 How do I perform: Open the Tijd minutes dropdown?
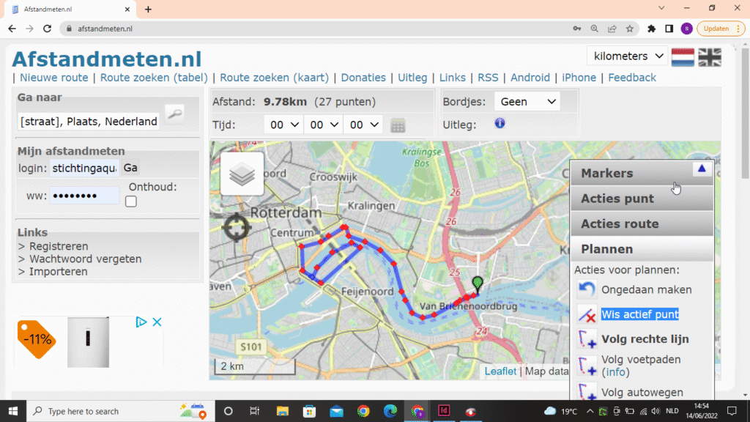(x=323, y=125)
